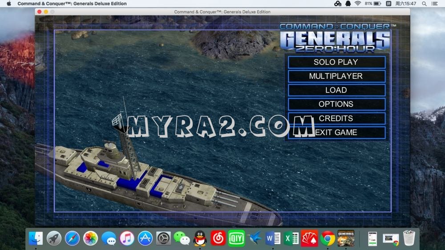Open the document stack in Dock
445x250 pixels.
tap(372, 238)
